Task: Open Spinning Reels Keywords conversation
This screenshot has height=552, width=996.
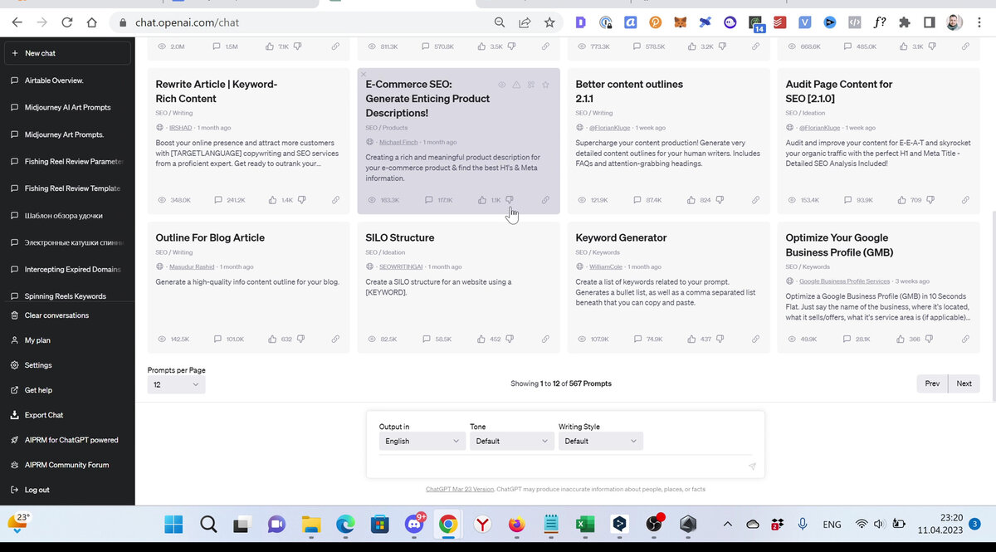Action: [x=67, y=296]
